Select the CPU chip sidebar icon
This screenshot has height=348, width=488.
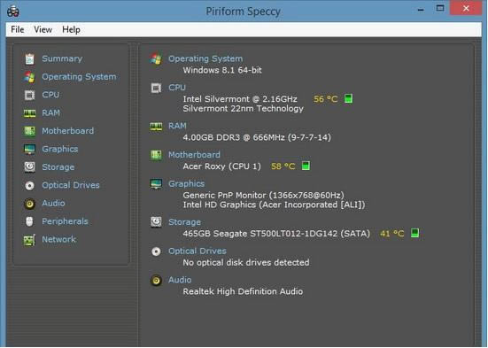click(x=29, y=95)
